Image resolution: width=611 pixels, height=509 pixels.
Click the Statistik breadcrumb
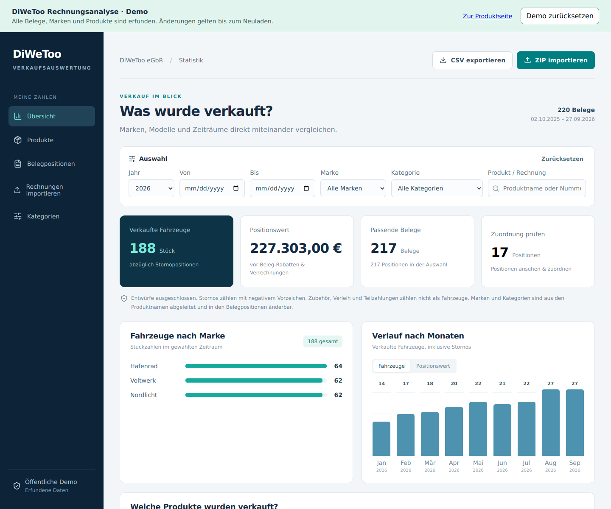pyautogui.click(x=191, y=60)
